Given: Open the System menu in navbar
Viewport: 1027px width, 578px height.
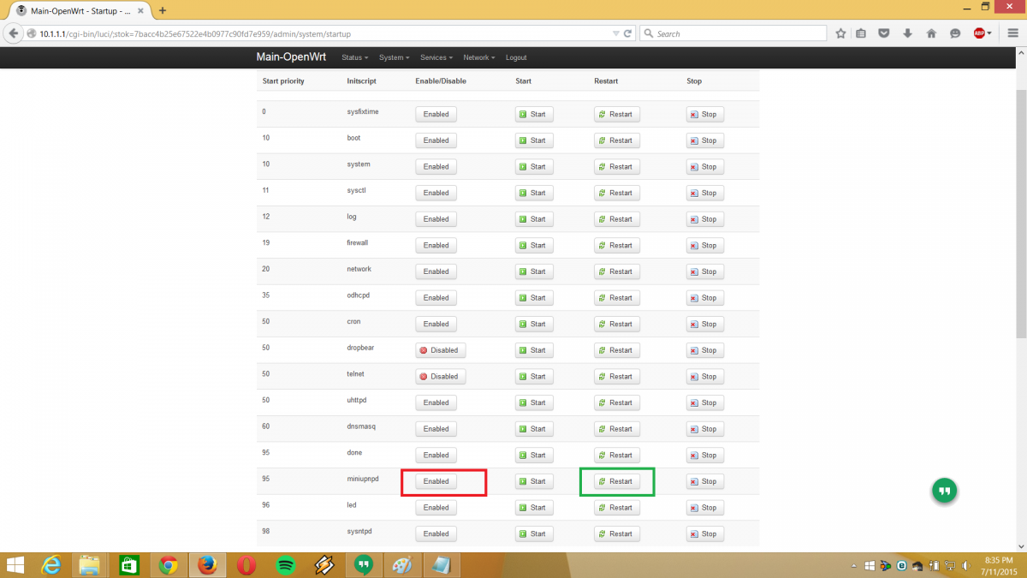Looking at the screenshot, I should point(394,57).
